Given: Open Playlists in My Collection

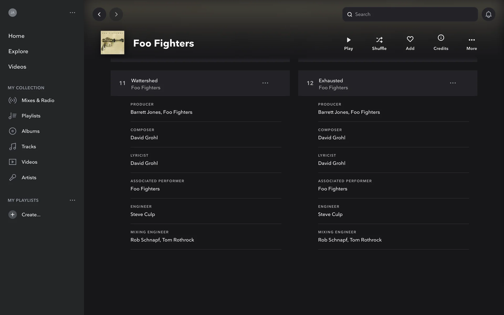Looking at the screenshot, I should click(x=31, y=116).
